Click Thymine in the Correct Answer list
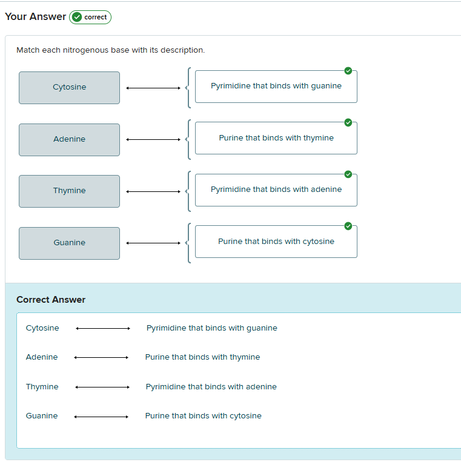 point(42,387)
